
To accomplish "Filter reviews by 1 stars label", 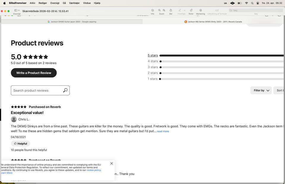I will pos(153,79).
